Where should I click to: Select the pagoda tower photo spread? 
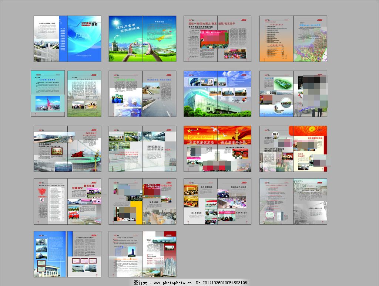(142, 254)
